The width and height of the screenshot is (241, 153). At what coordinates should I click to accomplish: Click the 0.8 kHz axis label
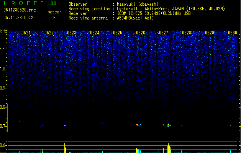[3, 107]
